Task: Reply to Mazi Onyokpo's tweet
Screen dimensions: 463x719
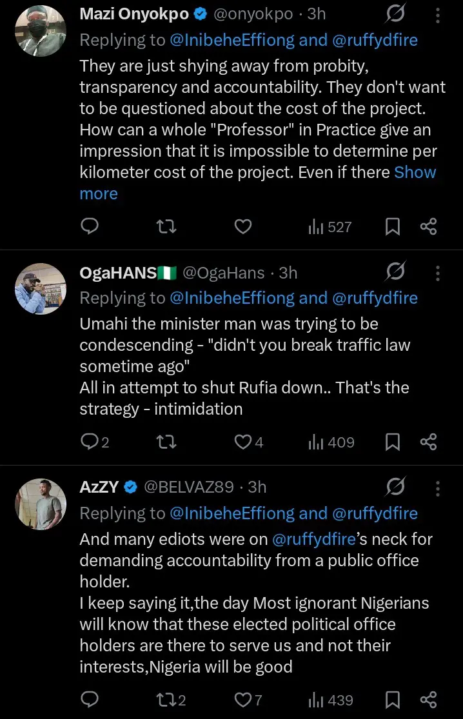Action: point(91,226)
